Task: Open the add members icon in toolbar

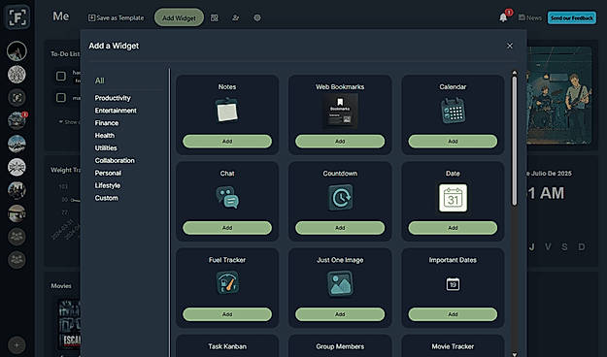Action: (235, 17)
